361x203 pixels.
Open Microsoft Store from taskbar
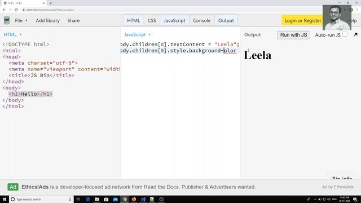106,199
